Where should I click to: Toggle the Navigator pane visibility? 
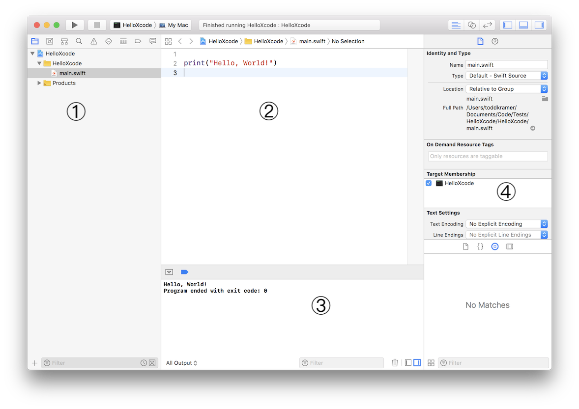point(508,25)
